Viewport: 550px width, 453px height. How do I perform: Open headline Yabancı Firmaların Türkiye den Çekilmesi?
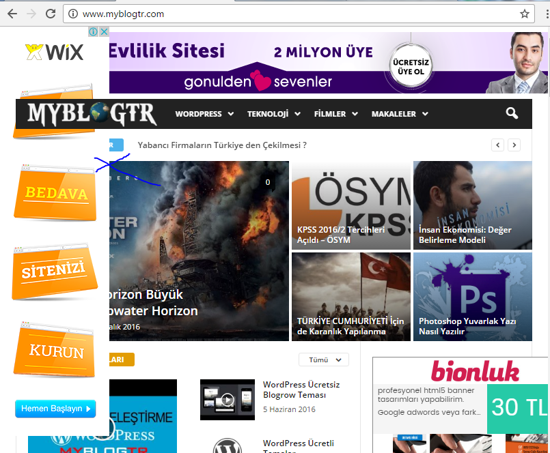[x=222, y=145]
